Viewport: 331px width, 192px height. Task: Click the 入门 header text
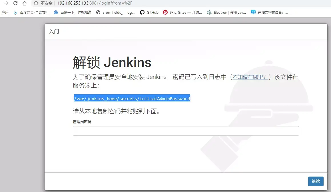(54, 31)
